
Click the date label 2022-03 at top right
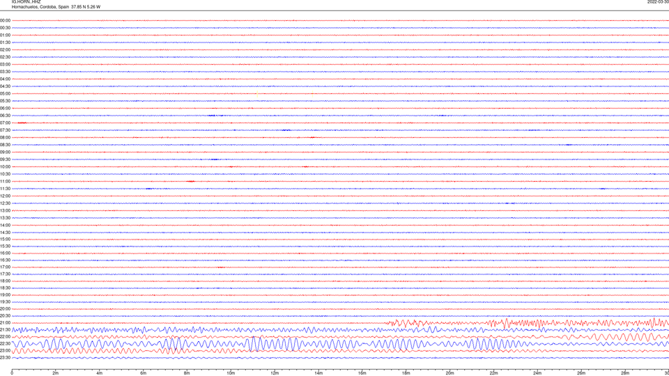(658, 1)
